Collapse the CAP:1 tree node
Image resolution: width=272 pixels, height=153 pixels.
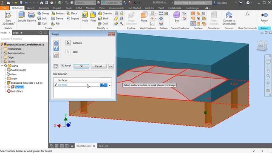[x=2, y=66]
